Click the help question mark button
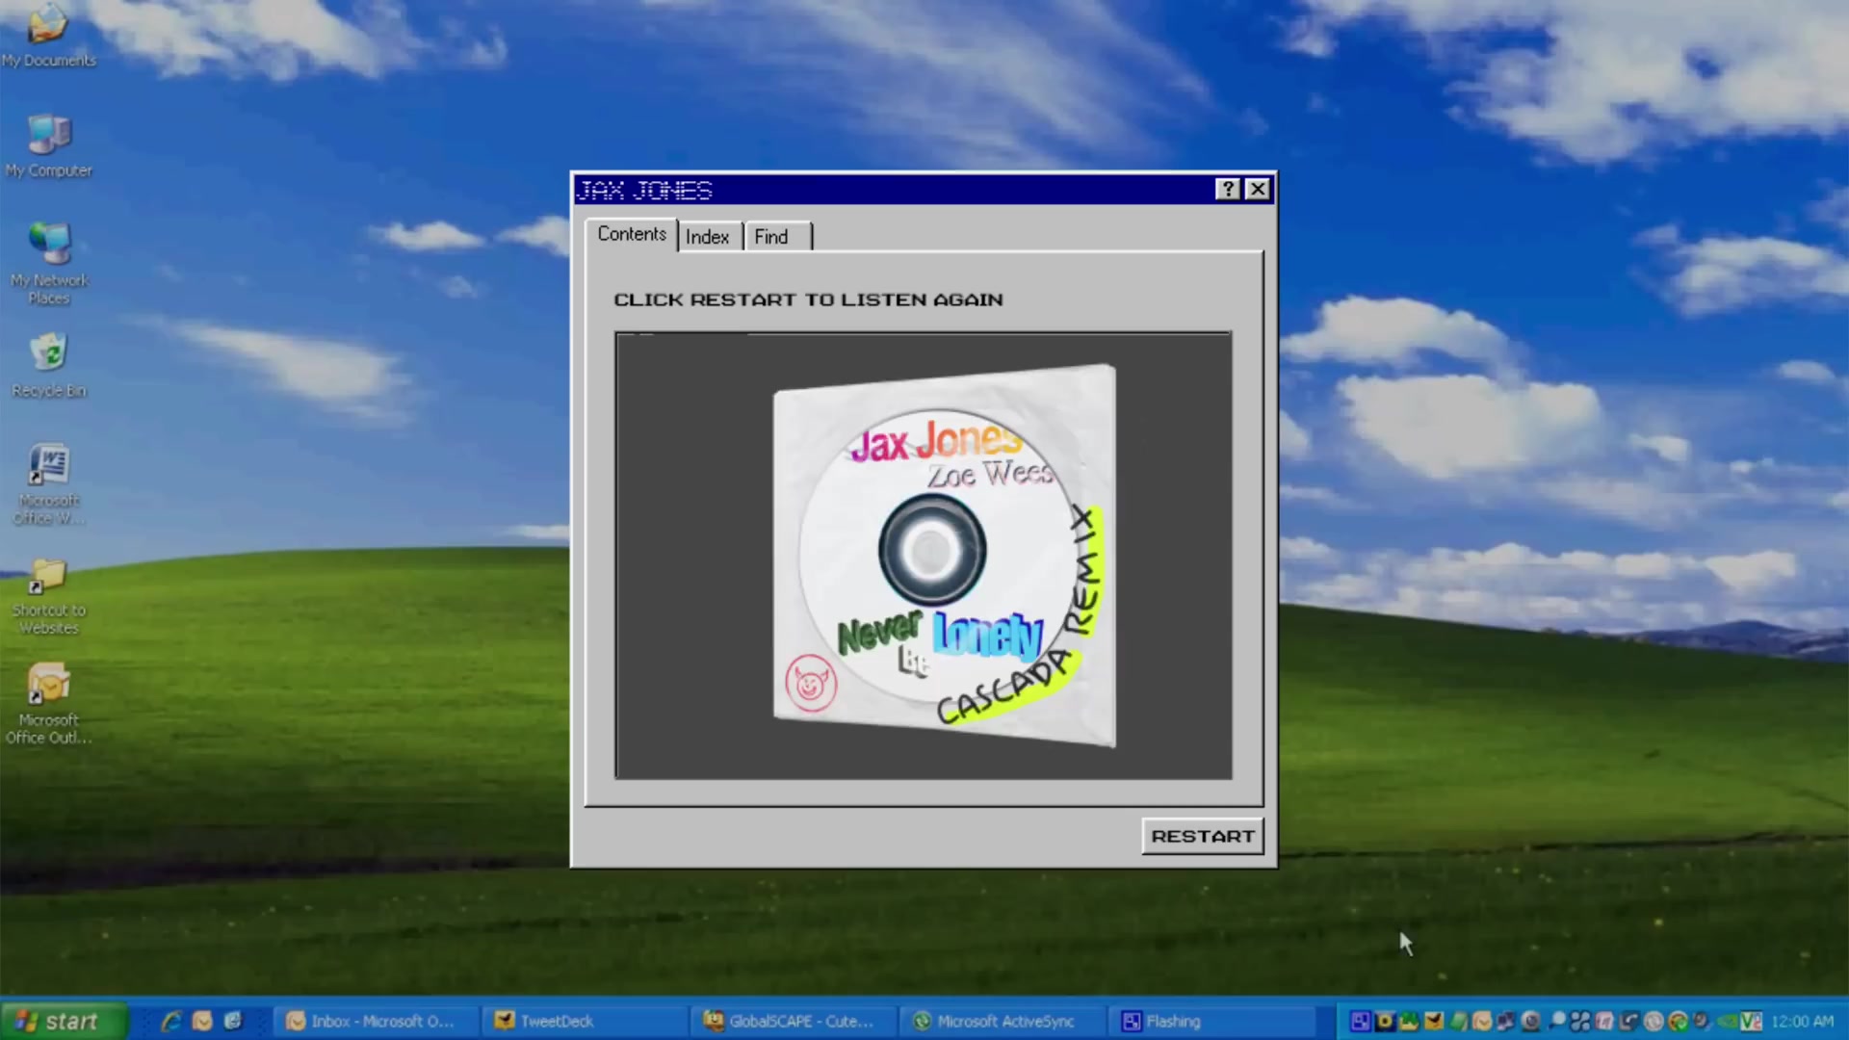Screen dimensions: 1849x1040 point(1228,189)
